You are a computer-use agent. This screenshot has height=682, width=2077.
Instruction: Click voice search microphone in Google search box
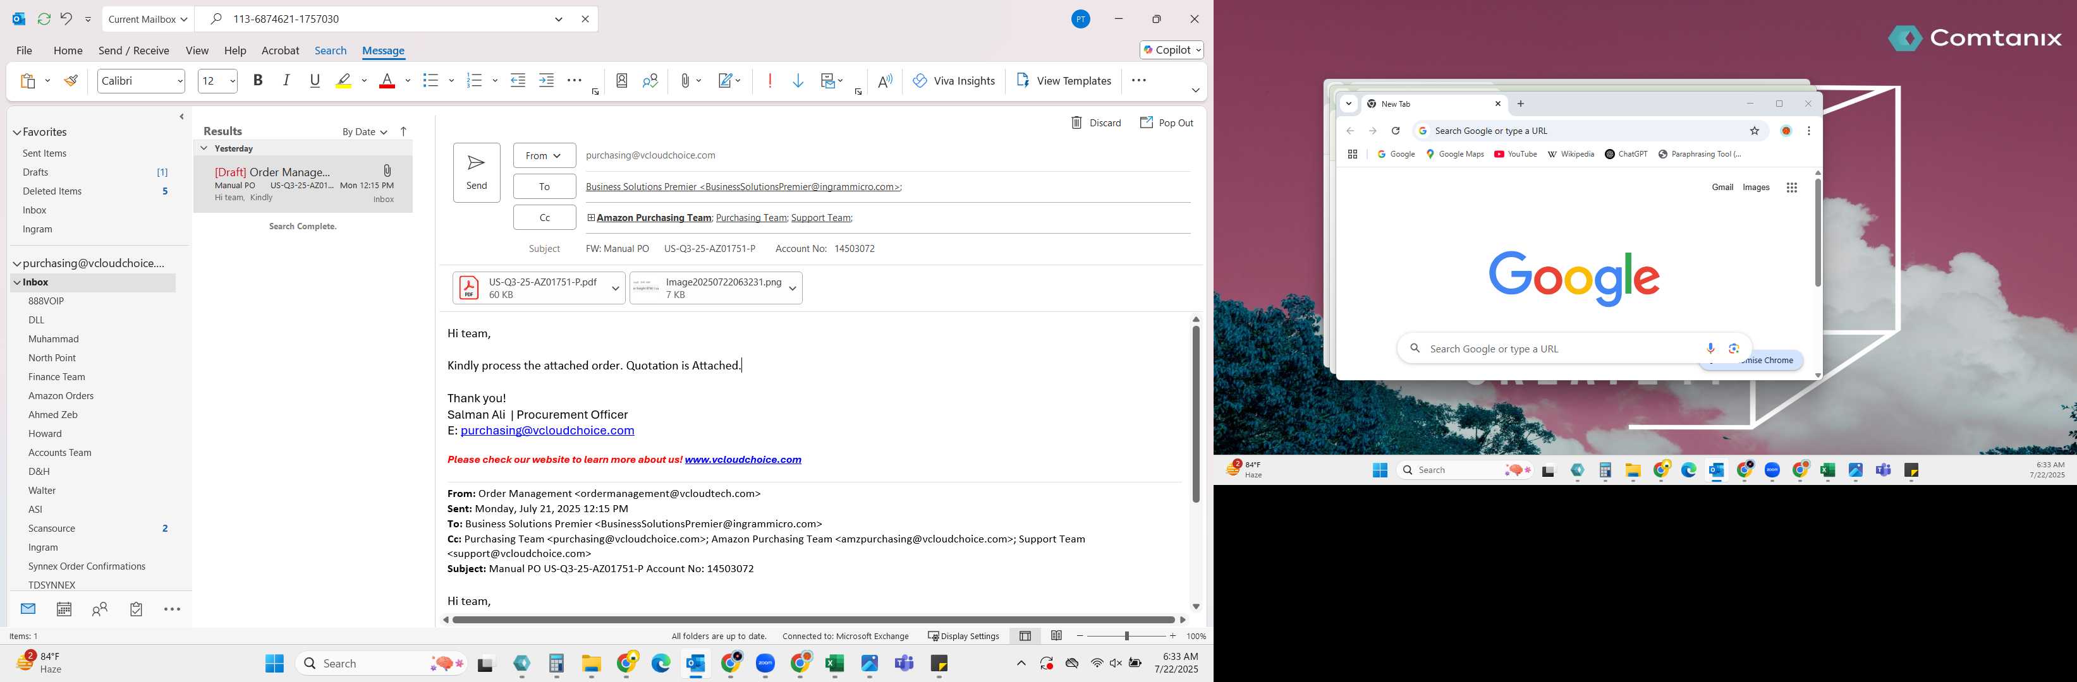pyautogui.click(x=1710, y=348)
